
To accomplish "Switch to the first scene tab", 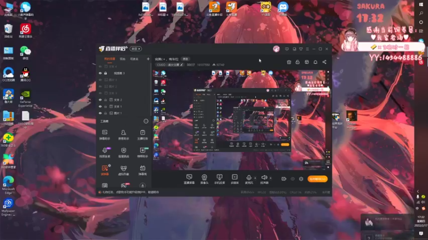I will [x=110, y=59].
